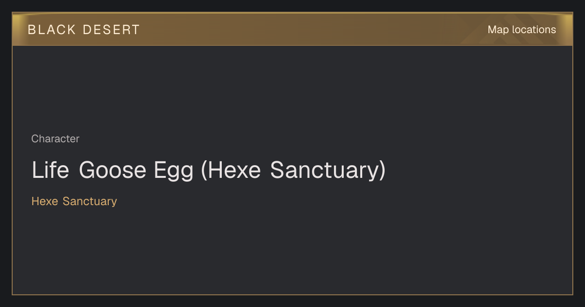The image size is (585, 307).
Task: Click the word Life in the title
Action: (x=50, y=170)
